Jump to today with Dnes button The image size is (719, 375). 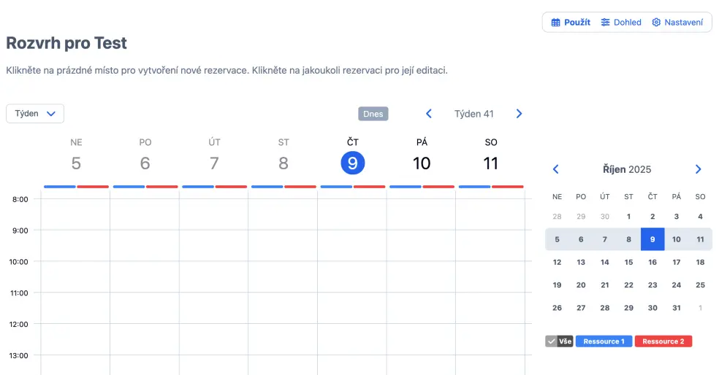point(373,114)
